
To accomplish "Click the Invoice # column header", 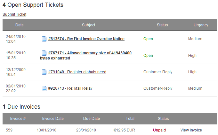I will 18,119.
